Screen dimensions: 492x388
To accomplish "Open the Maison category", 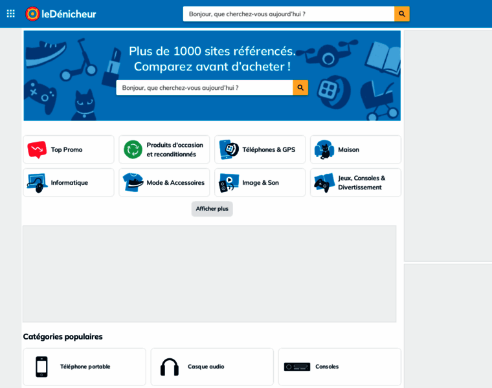I will [356, 149].
